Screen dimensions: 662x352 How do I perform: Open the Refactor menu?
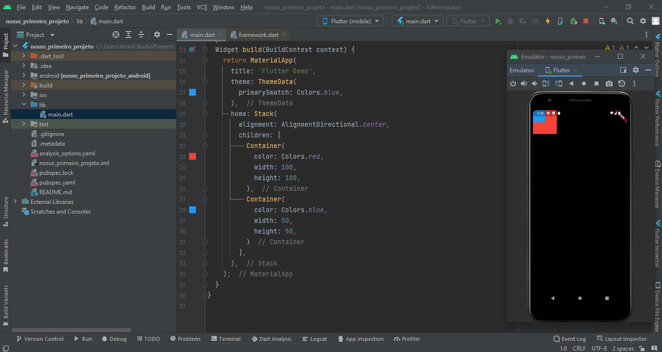(x=125, y=7)
